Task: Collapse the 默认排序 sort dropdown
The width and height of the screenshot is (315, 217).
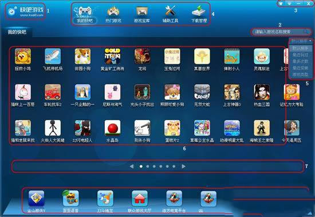Action: click(x=301, y=41)
